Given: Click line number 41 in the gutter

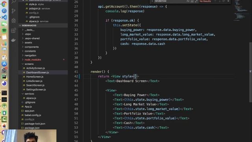Looking at the screenshot, I should 76,72.
